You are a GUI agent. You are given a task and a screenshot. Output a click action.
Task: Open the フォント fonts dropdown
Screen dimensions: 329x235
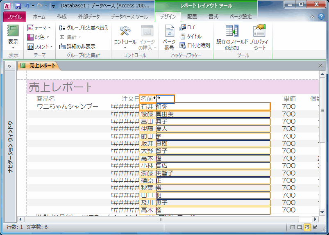point(40,47)
